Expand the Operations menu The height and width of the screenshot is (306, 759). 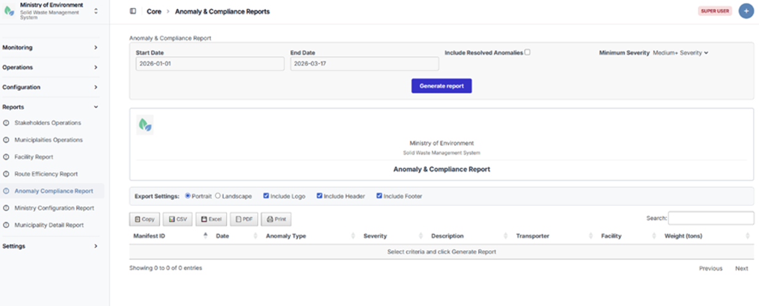pyautogui.click(x=50, y=67)
